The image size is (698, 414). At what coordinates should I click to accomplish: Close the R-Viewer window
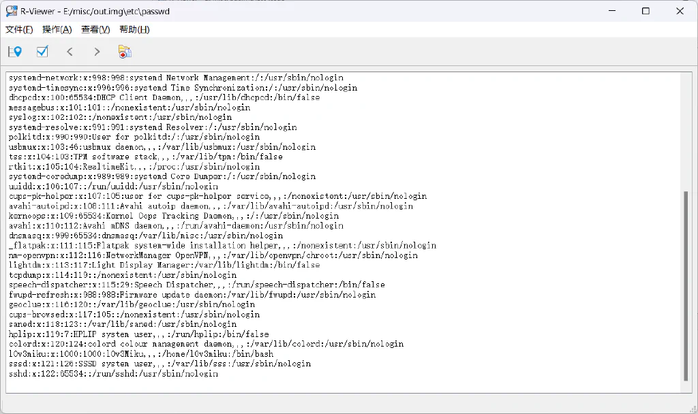[680, 11]
